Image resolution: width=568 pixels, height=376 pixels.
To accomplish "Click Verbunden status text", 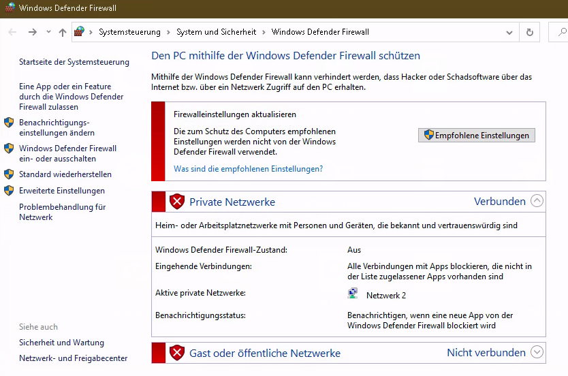I will pyautogui.click(x=499, y=202).
